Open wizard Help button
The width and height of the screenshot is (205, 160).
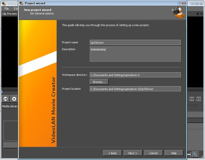(174, 153)
